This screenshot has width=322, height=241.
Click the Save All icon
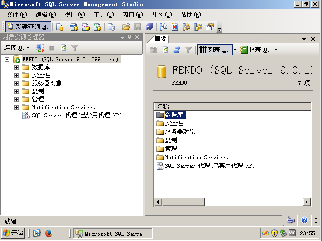(149, 27)
